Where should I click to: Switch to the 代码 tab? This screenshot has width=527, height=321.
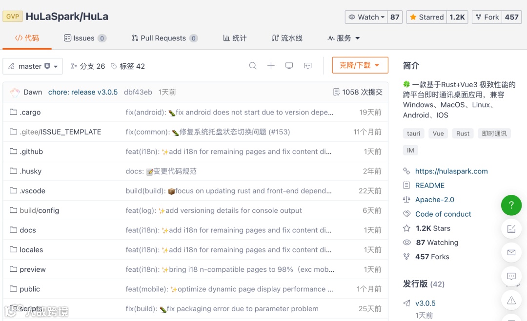pyautogui.click(x=27, y=38)
